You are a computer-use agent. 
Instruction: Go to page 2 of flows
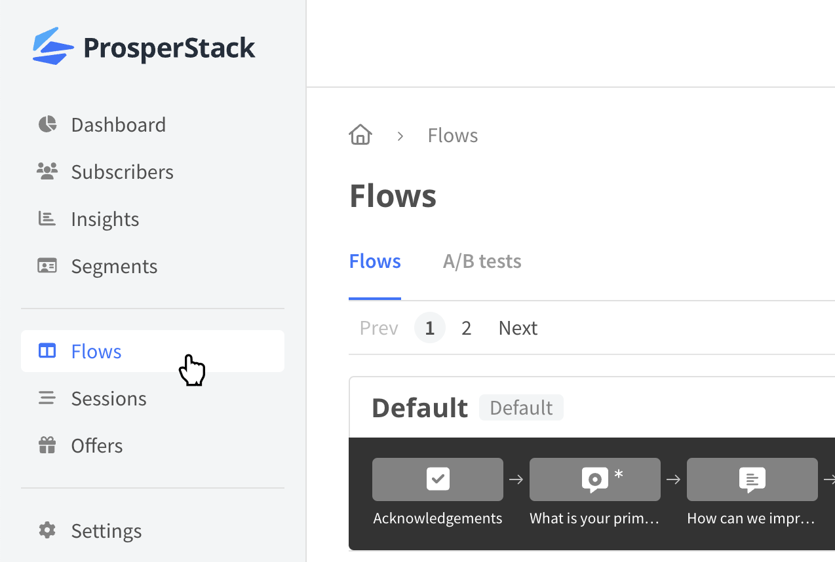465,328
